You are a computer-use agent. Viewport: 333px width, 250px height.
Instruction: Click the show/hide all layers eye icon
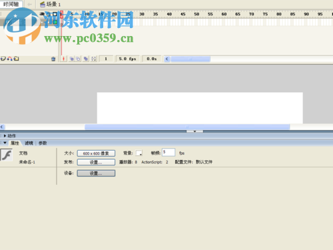(x=42, y=14)
